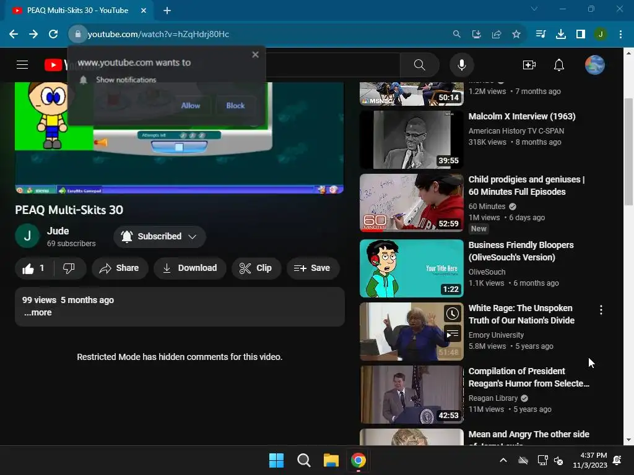Open Compilation of President Reagan's Humor title

pyautogui.click(x=529, y=377)
